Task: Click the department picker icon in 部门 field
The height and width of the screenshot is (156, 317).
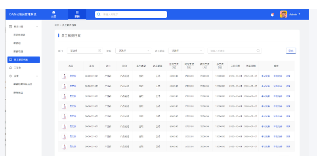Action: (100, 51)
